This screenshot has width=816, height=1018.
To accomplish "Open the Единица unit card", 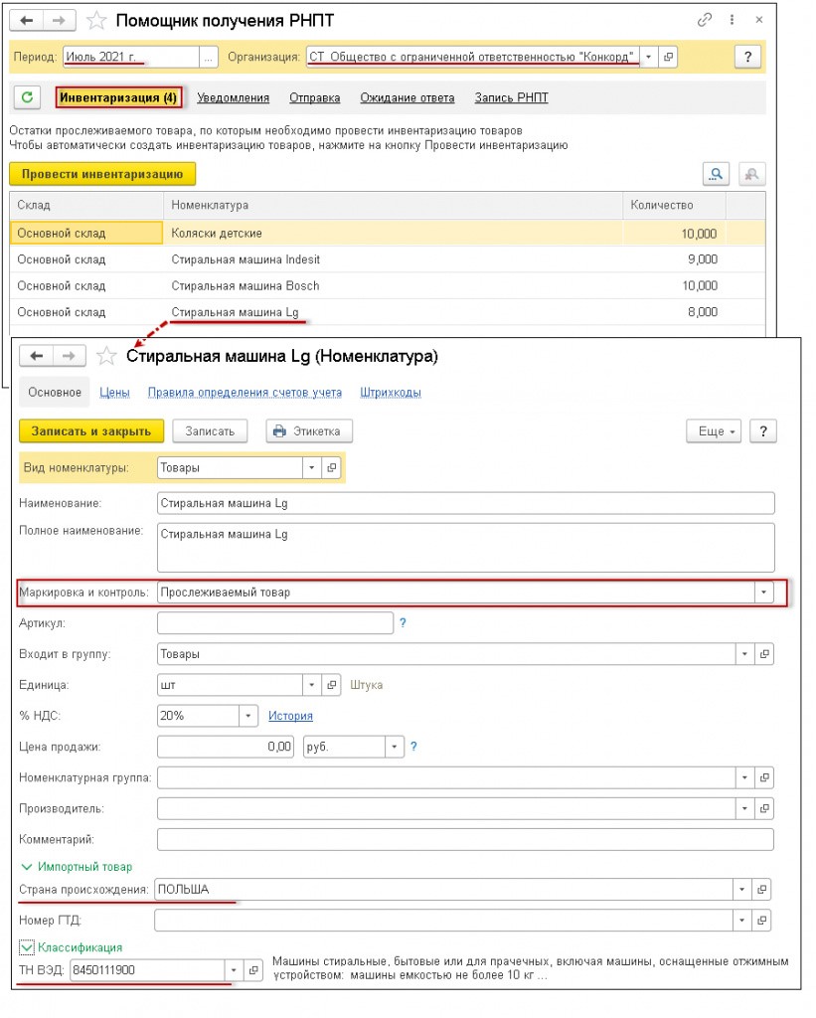I will point(332,685).
